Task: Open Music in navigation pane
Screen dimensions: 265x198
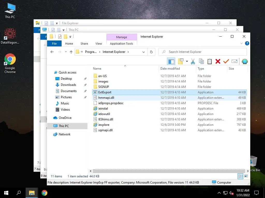Action: (65, 103)
